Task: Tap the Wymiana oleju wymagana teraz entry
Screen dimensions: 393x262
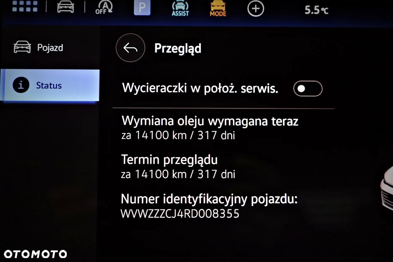Action: pos(210,128)
